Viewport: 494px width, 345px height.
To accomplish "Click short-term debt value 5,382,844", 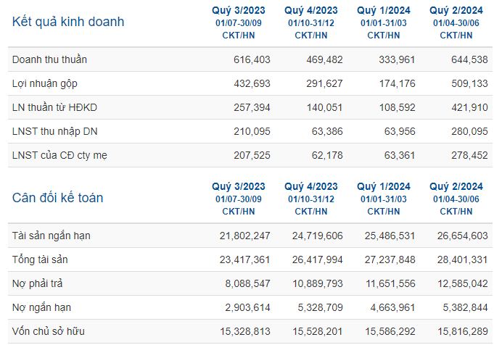I will pos(465,308).
